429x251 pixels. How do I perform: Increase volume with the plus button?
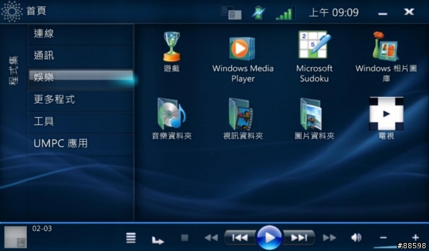pyautogui.click(x=416, y=238)
